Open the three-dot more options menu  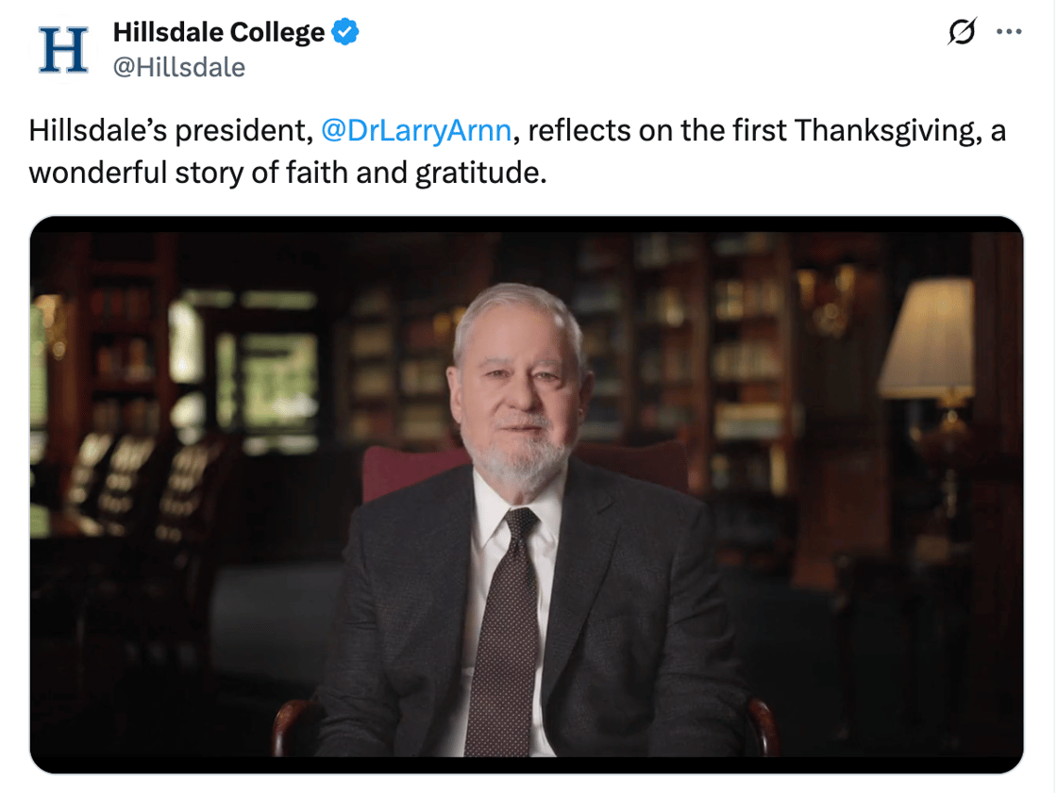1009,32
